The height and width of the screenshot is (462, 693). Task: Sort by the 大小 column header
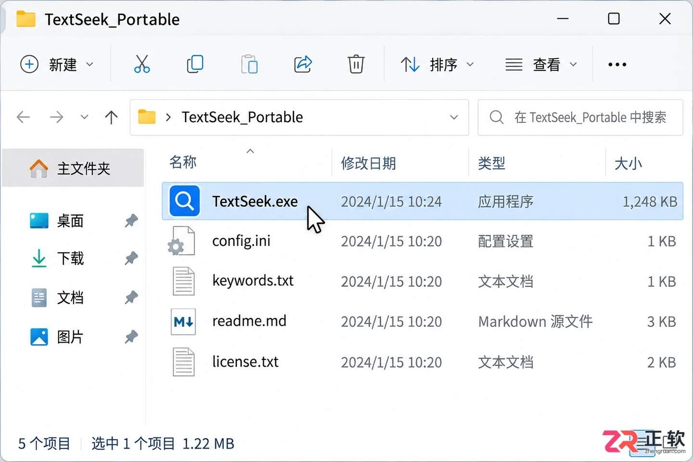point(628,163)
